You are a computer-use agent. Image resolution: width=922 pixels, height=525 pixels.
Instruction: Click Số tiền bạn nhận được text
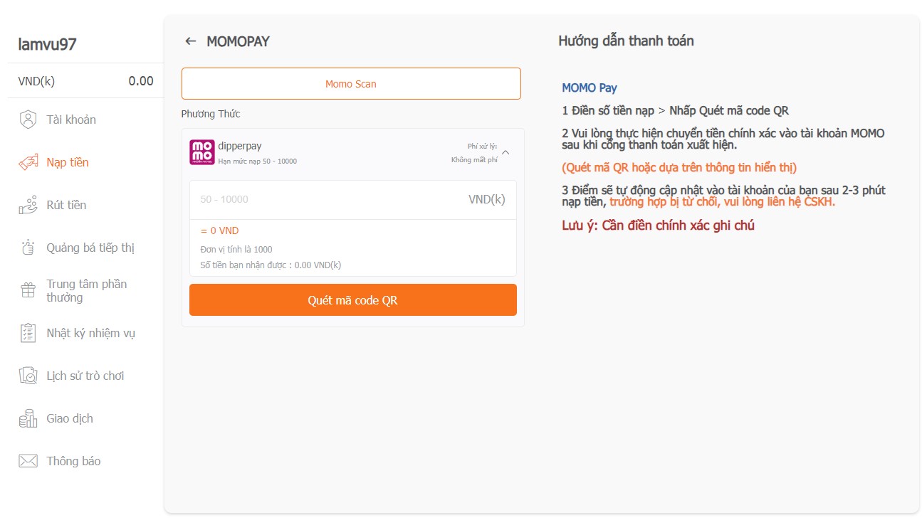point(271,265)
